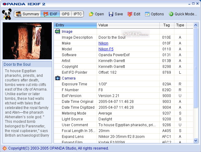The height and width of the screenshot is (152, 201).
Task: Open an image file via Open icon
Action: (x=91, y=14)
